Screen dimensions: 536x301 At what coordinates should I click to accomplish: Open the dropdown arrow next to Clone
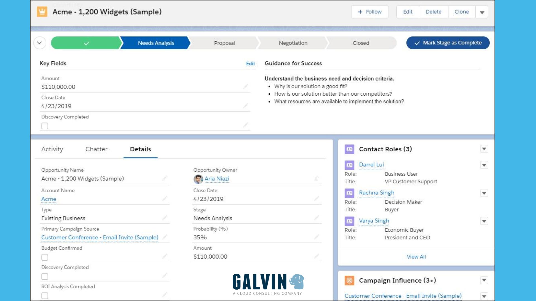482,12
